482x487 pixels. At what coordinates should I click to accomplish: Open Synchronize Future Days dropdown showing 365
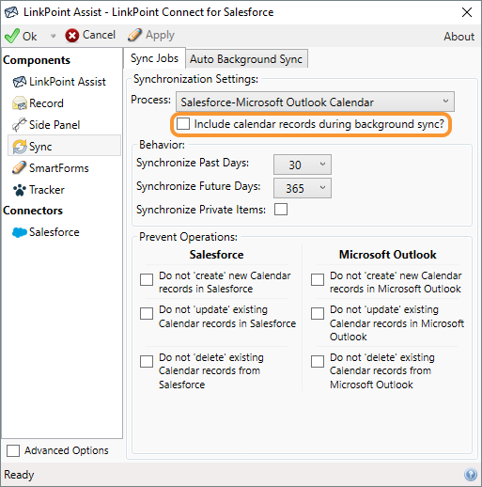pyautogui.click(x=303, y=188)
